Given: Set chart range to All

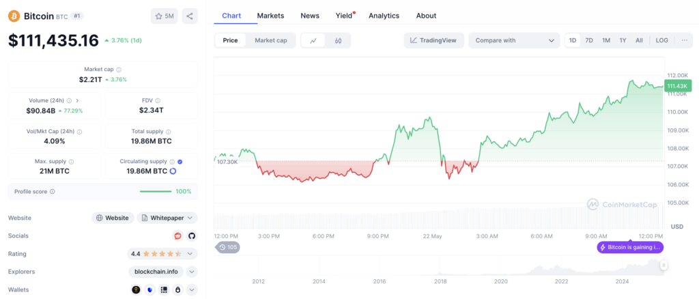Looking at the screenshot, I should click(x=639, y=40).
